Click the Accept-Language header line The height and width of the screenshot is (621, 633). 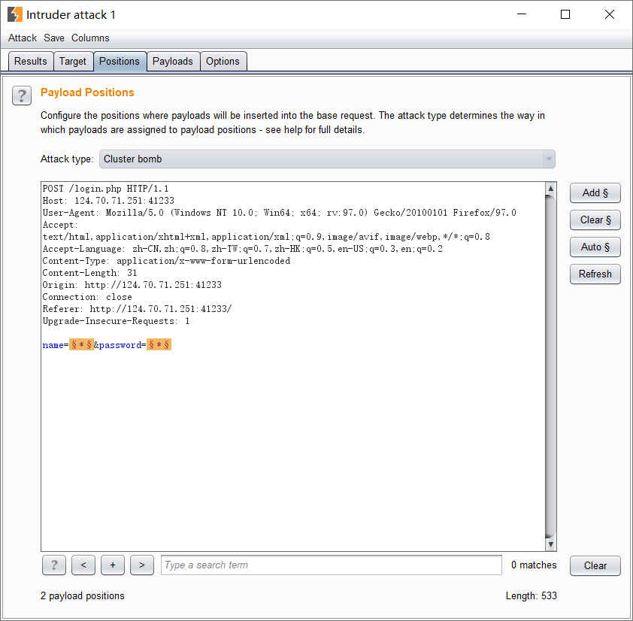[243, 249]
